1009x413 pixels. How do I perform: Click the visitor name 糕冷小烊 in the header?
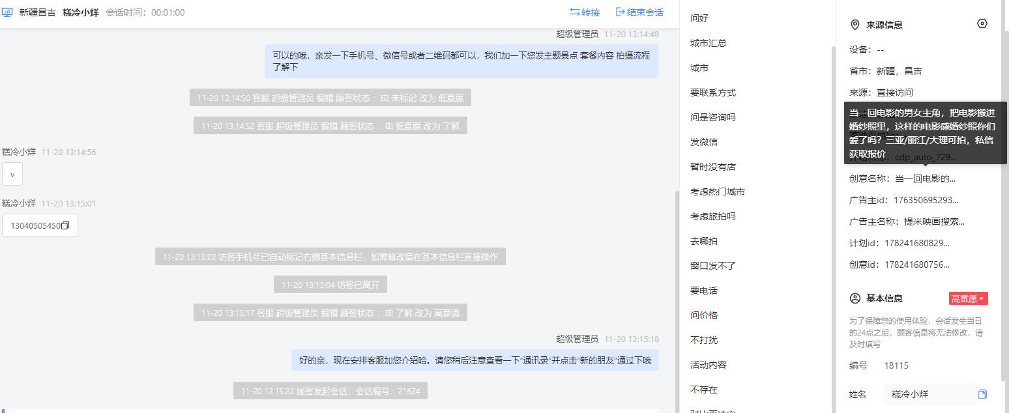[81, 12]
